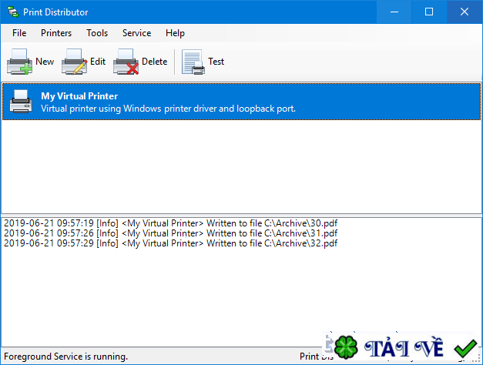Click the Print Distributor app icon in title bar
This screenshot has height=365, width=483.
13,12
